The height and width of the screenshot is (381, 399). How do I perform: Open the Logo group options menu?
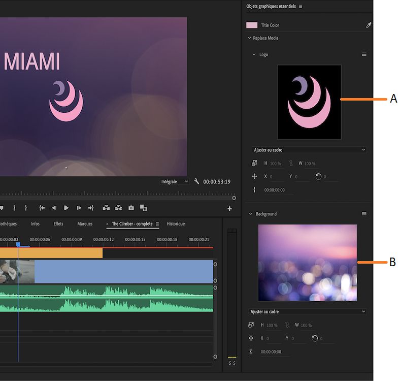(364, 54)
